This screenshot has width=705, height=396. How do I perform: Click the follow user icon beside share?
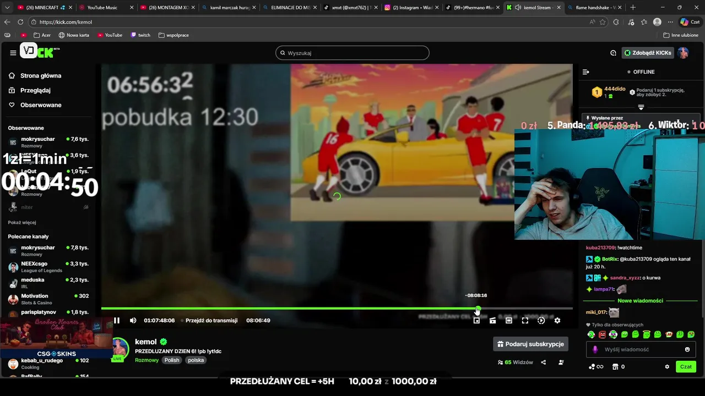(561, 362)
